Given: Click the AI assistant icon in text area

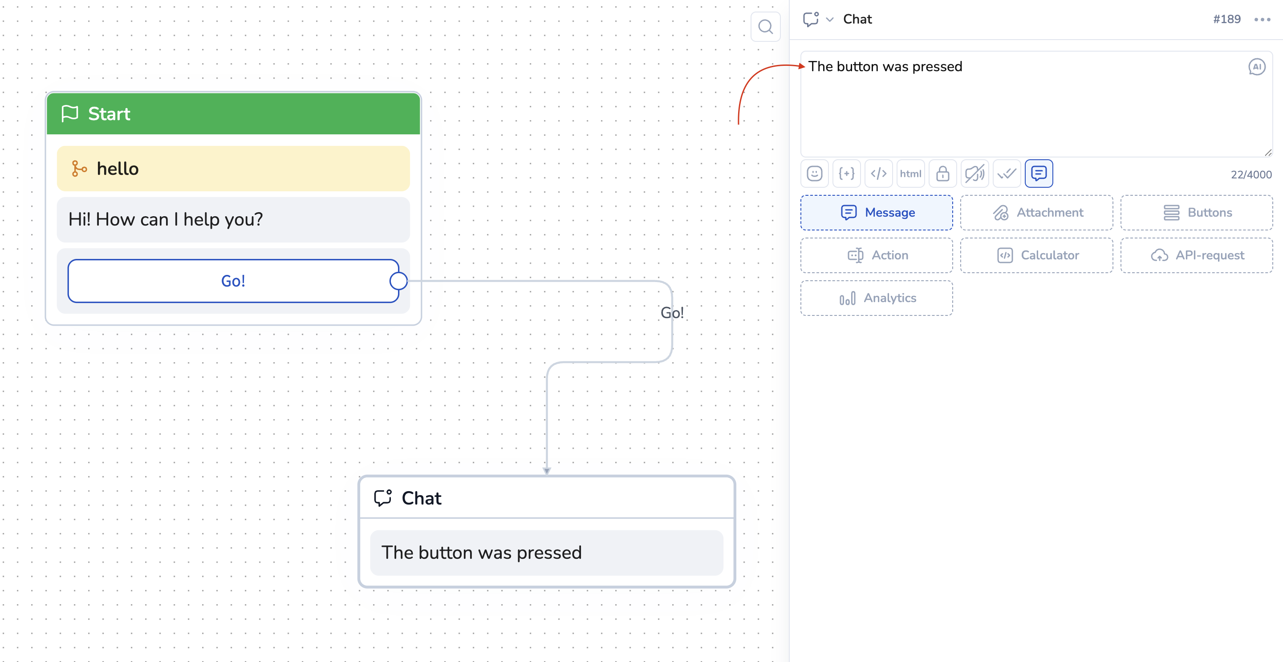Looking at the screenshot, I should 1256,67.
